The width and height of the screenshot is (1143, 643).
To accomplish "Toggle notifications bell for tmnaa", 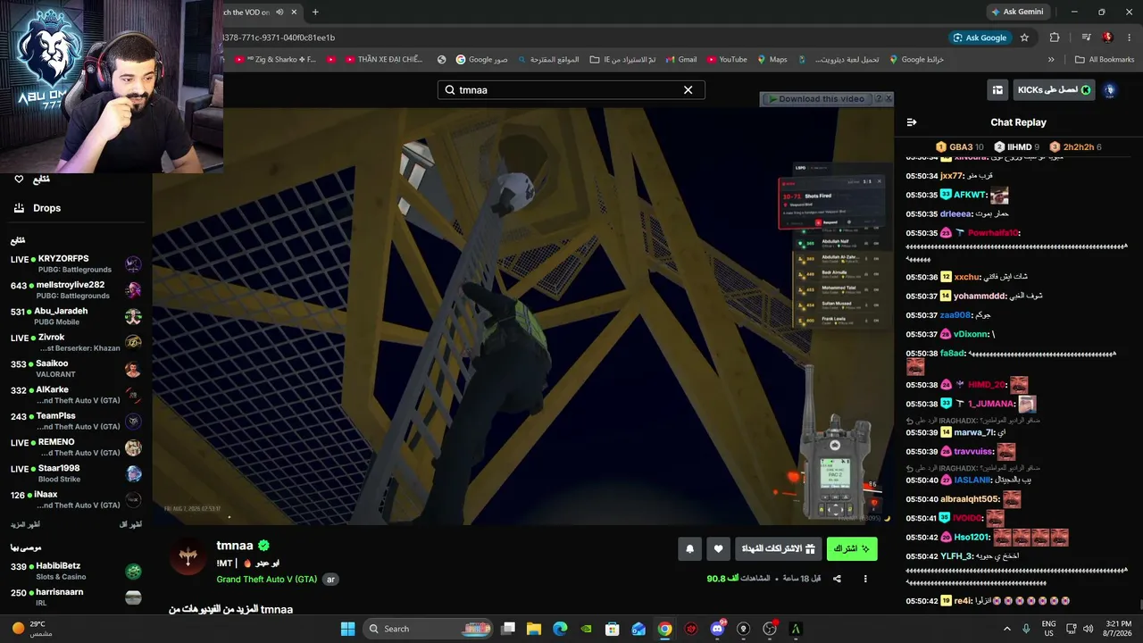I will pyautogui.click(x=689, y=548).
